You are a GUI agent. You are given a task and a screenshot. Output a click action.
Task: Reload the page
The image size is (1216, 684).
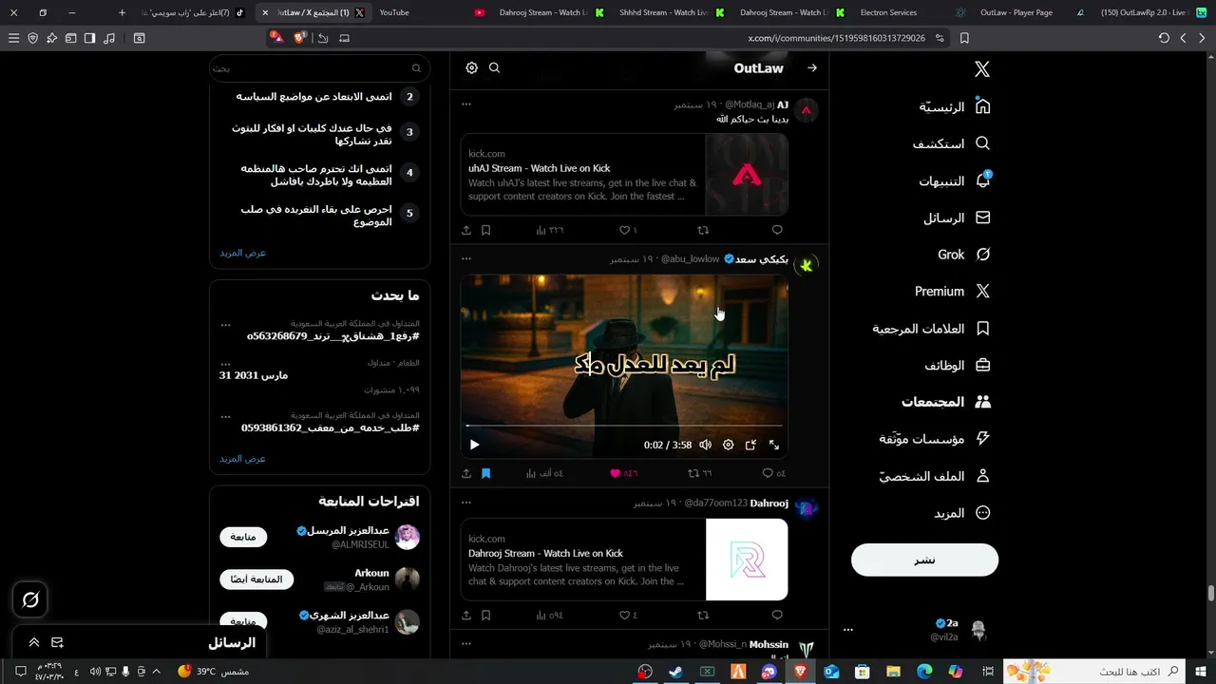pos(1164,38)
